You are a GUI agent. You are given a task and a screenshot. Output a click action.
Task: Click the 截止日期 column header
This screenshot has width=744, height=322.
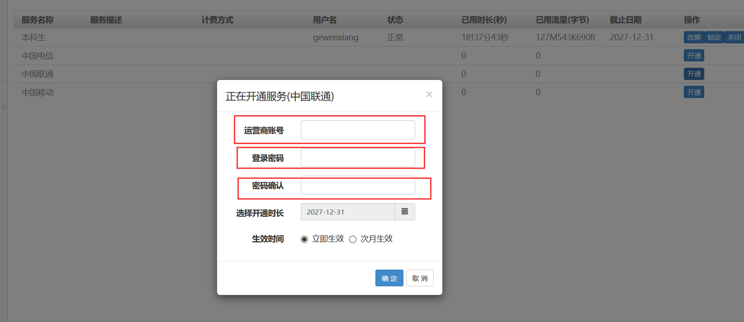pyautogui.click(x=626, y=20)
